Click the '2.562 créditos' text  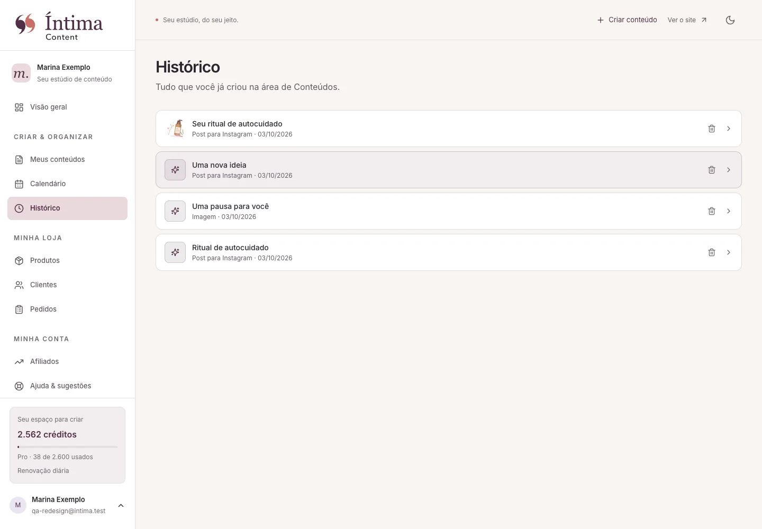(47, 434)
